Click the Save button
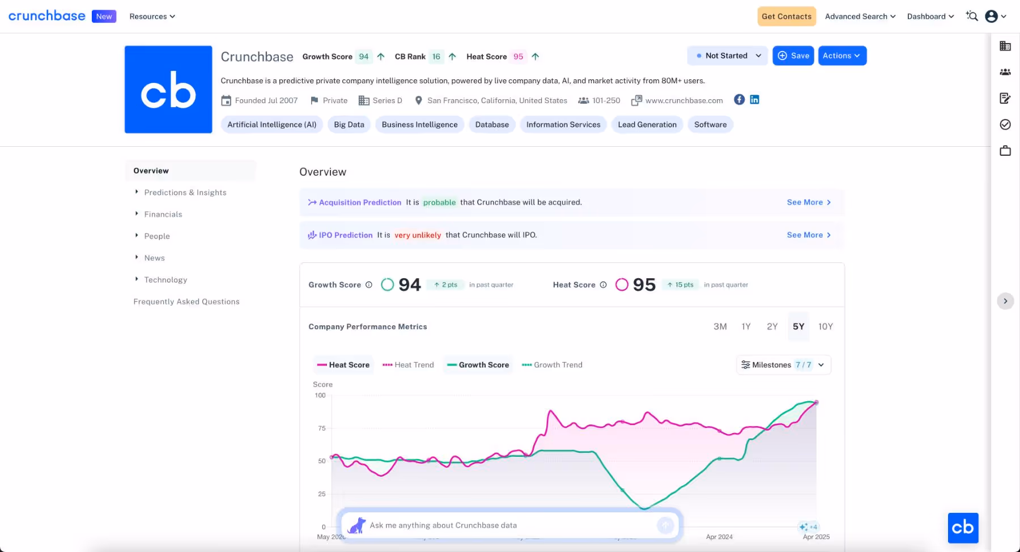The height and width of the screenshot is (552, 1020). click(x=793, y=56)
